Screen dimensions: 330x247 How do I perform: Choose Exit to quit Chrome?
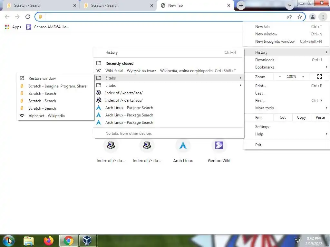tap(286, 145)
